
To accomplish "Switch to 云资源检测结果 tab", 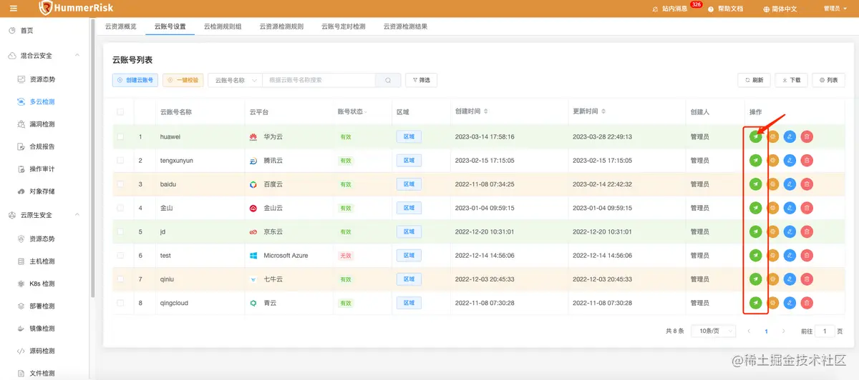I will coord(405,26).
